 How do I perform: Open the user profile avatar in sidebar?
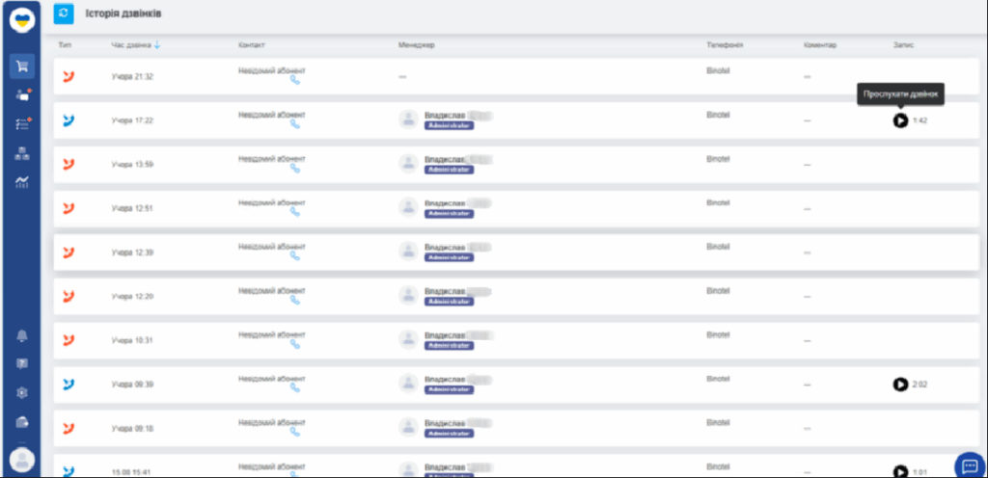click(22, 461)
